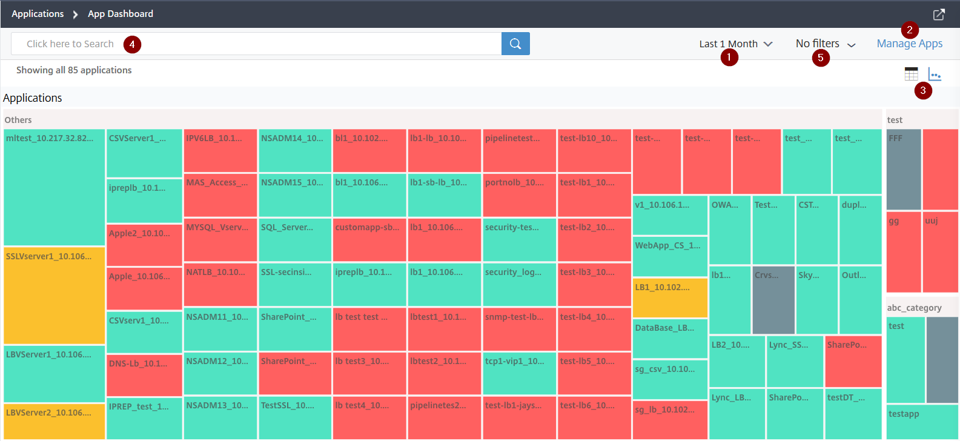The image size is (960, 441).
Task: Click the blue search magnifier button
Action: (x=515, y=44)
